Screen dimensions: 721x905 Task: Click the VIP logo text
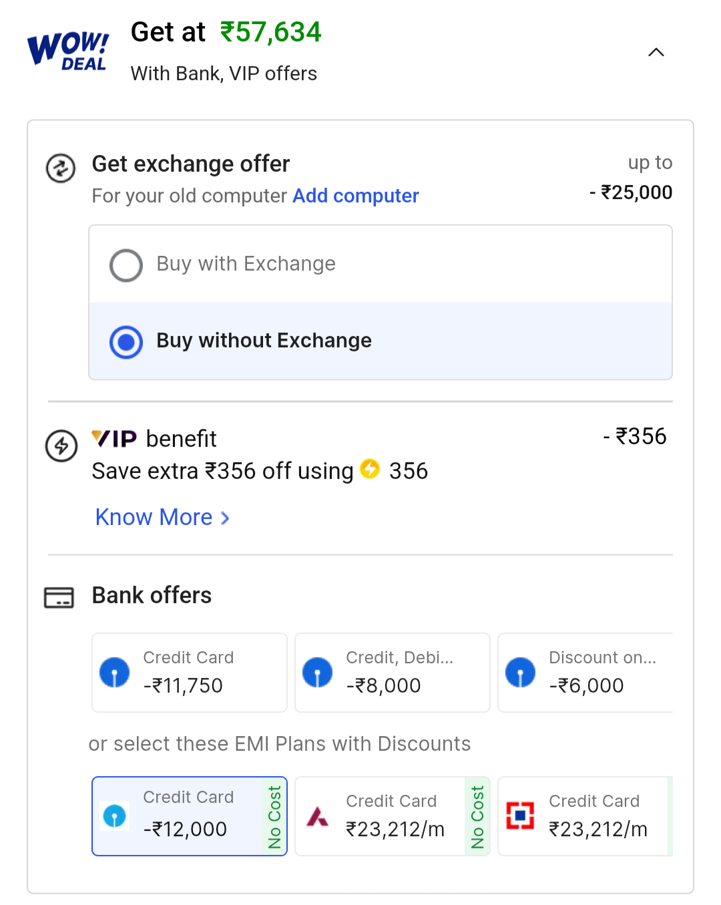point(114,439)
